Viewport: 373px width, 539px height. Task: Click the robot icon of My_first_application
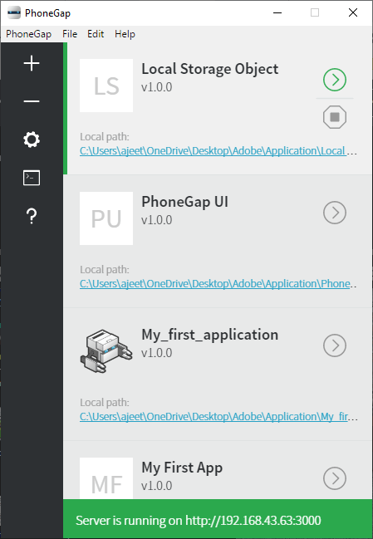pos(106,351)
